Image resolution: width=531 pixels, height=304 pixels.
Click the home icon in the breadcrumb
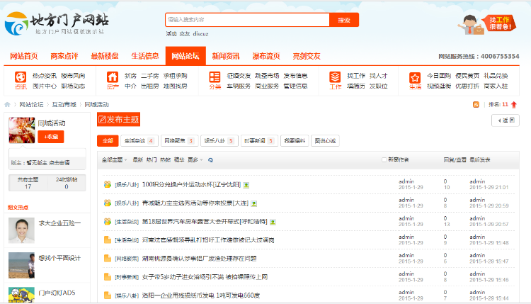pos(7,104)
